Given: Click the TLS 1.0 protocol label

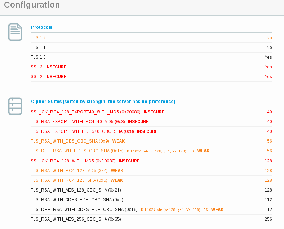Looking at the screenshot, I should [x=38, y=57].
